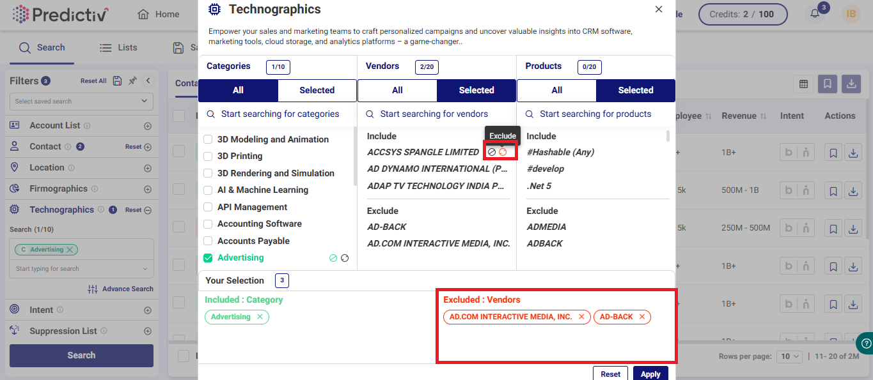Remove the Advertising tag in the Technographics filter
The height and width of the screenshot is (380, 873).
tap(70, 250)
